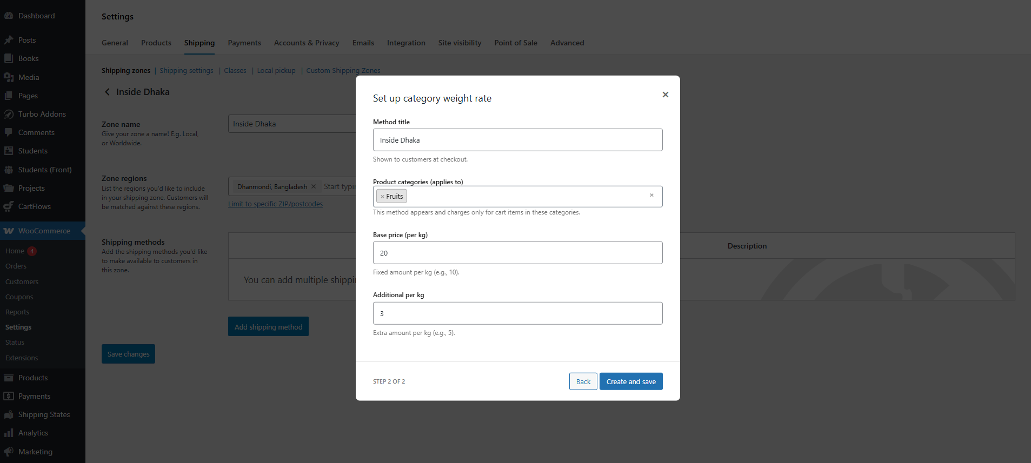Open the Site visibility tab
The width and height of the screenshot is (1031, 463).
click(460, 43)
